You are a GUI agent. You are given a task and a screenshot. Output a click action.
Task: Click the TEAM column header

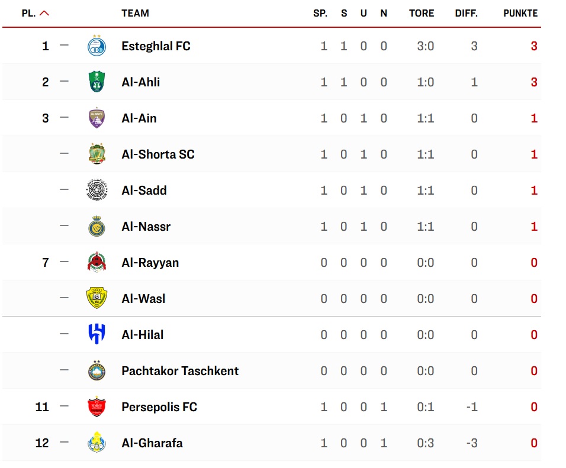[x=135, y=13]
